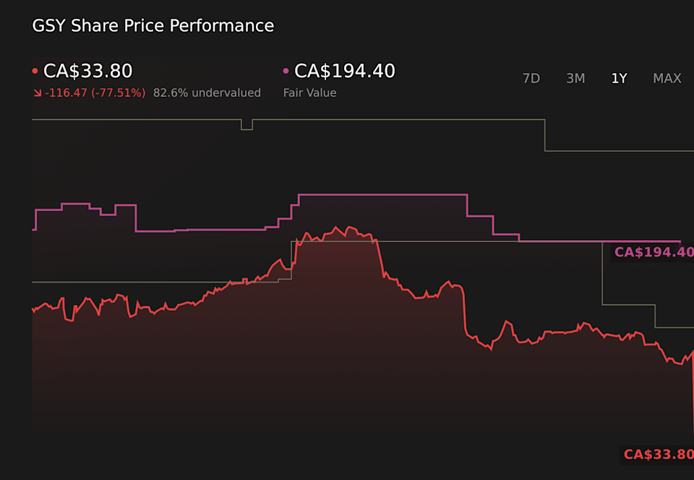Click the CA$194.40 axis label
The image size is (694, 480).
click(653, 252)
